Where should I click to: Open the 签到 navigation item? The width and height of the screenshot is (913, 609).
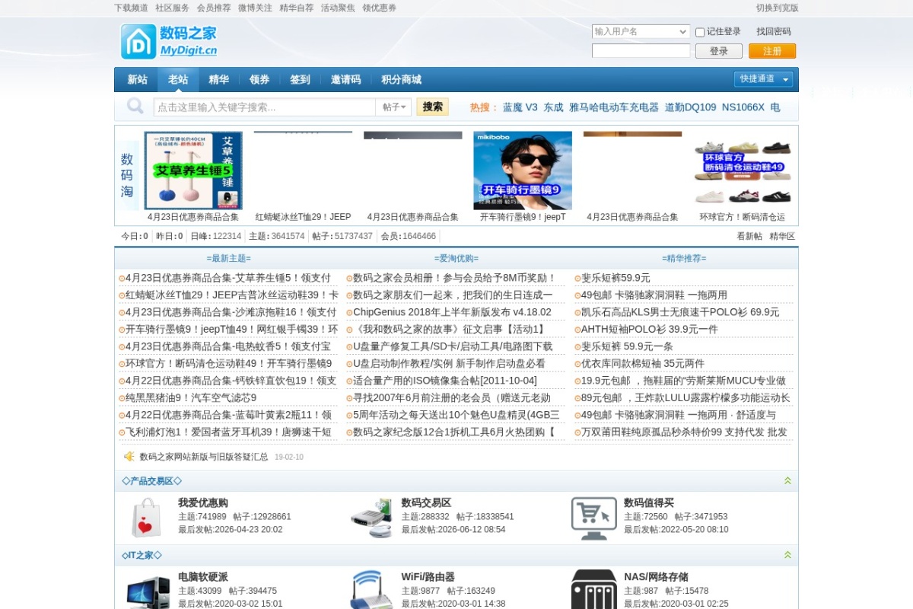[x=301, y=80]
